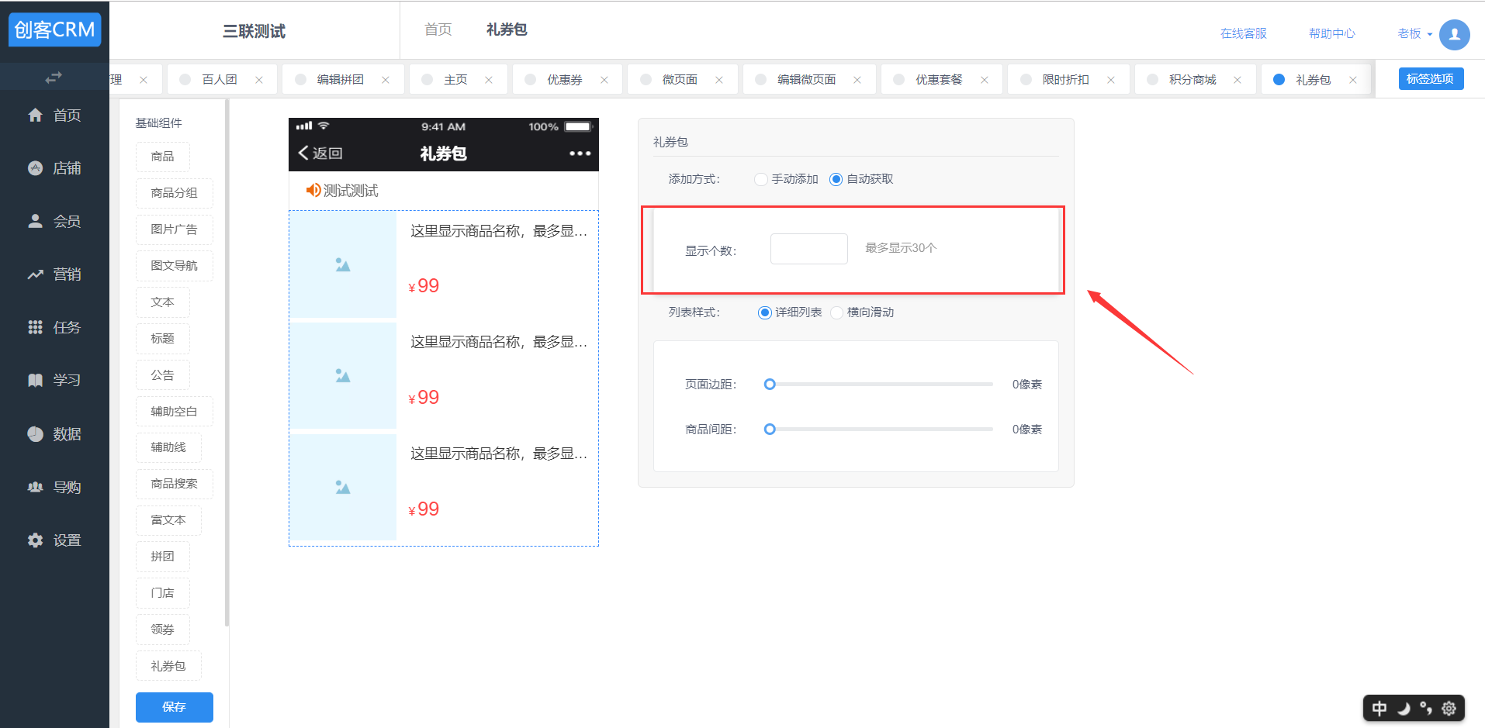Add the 富文本 component
Image resolution: width=1485 pixels, height=728 pixels.
(168, 520)
